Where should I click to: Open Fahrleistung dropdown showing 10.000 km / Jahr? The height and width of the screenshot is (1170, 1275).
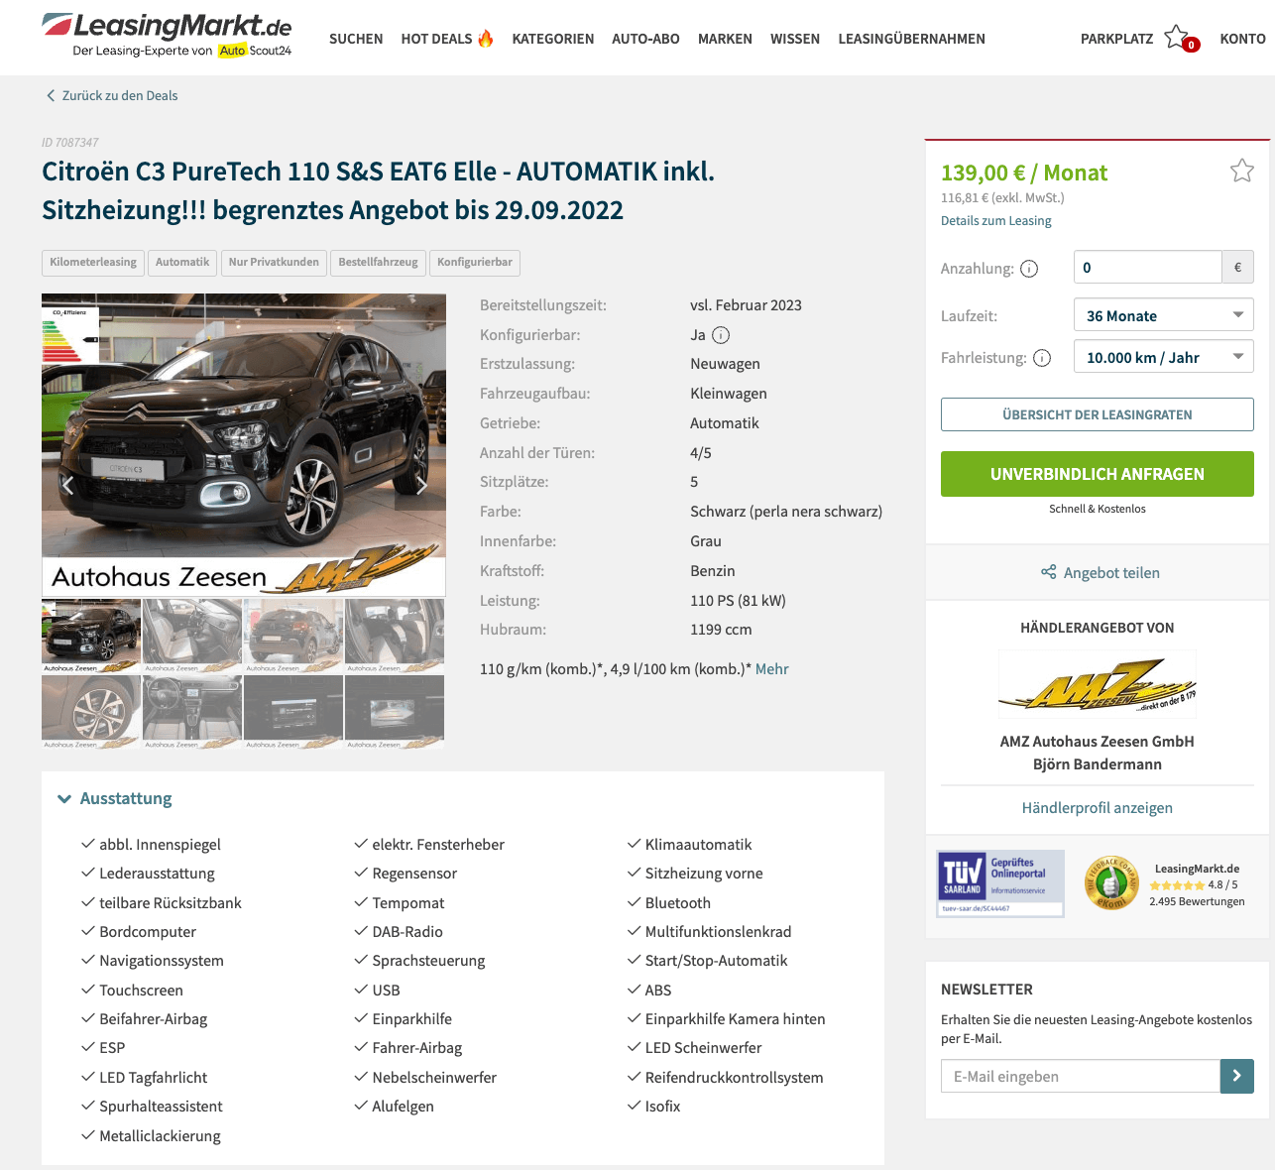click(x=1163, y=357)
